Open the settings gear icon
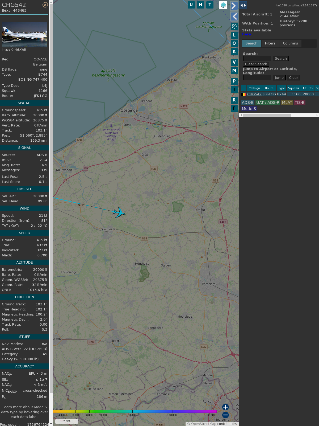The height and width of the screenshot is (426, 319). coord(234,26)
